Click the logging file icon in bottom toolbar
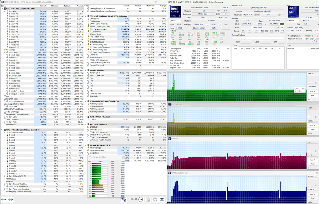This screenshot has width=319, height=204. click(x=148, y=199)
